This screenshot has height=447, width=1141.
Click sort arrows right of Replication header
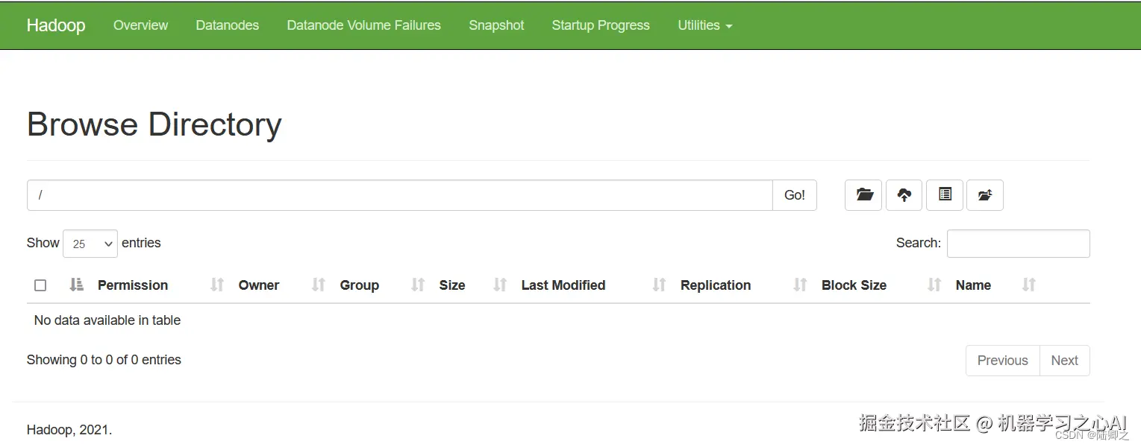pyautogui.click(x=800, y=285)
